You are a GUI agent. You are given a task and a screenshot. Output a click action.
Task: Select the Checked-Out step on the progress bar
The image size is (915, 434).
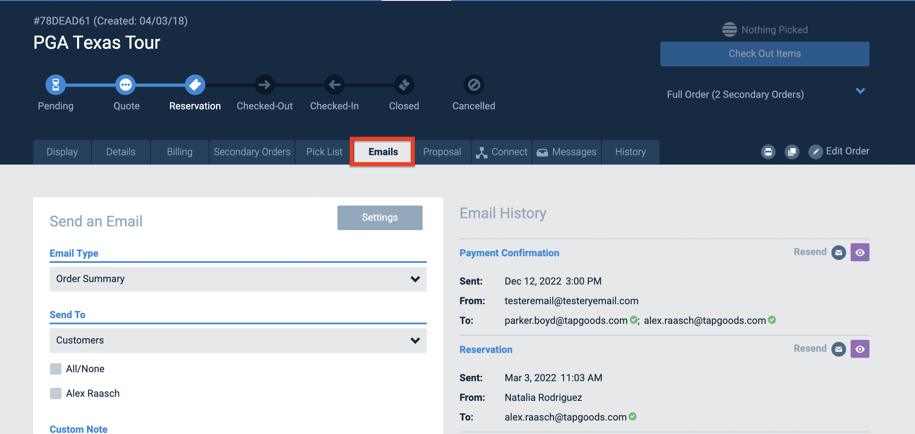coord(264,85)
